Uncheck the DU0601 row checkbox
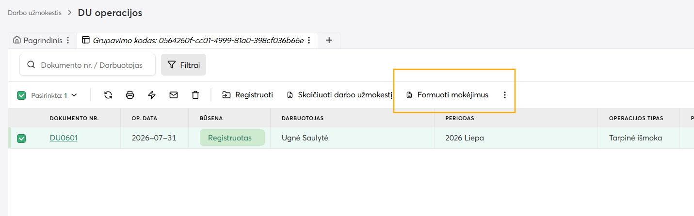The width and height of the screenshot is (694, 216). 21,139
